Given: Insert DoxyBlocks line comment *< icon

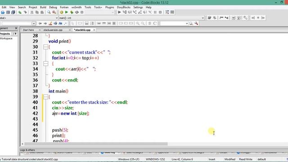Looking at the screenshot, I should [227, 18].
